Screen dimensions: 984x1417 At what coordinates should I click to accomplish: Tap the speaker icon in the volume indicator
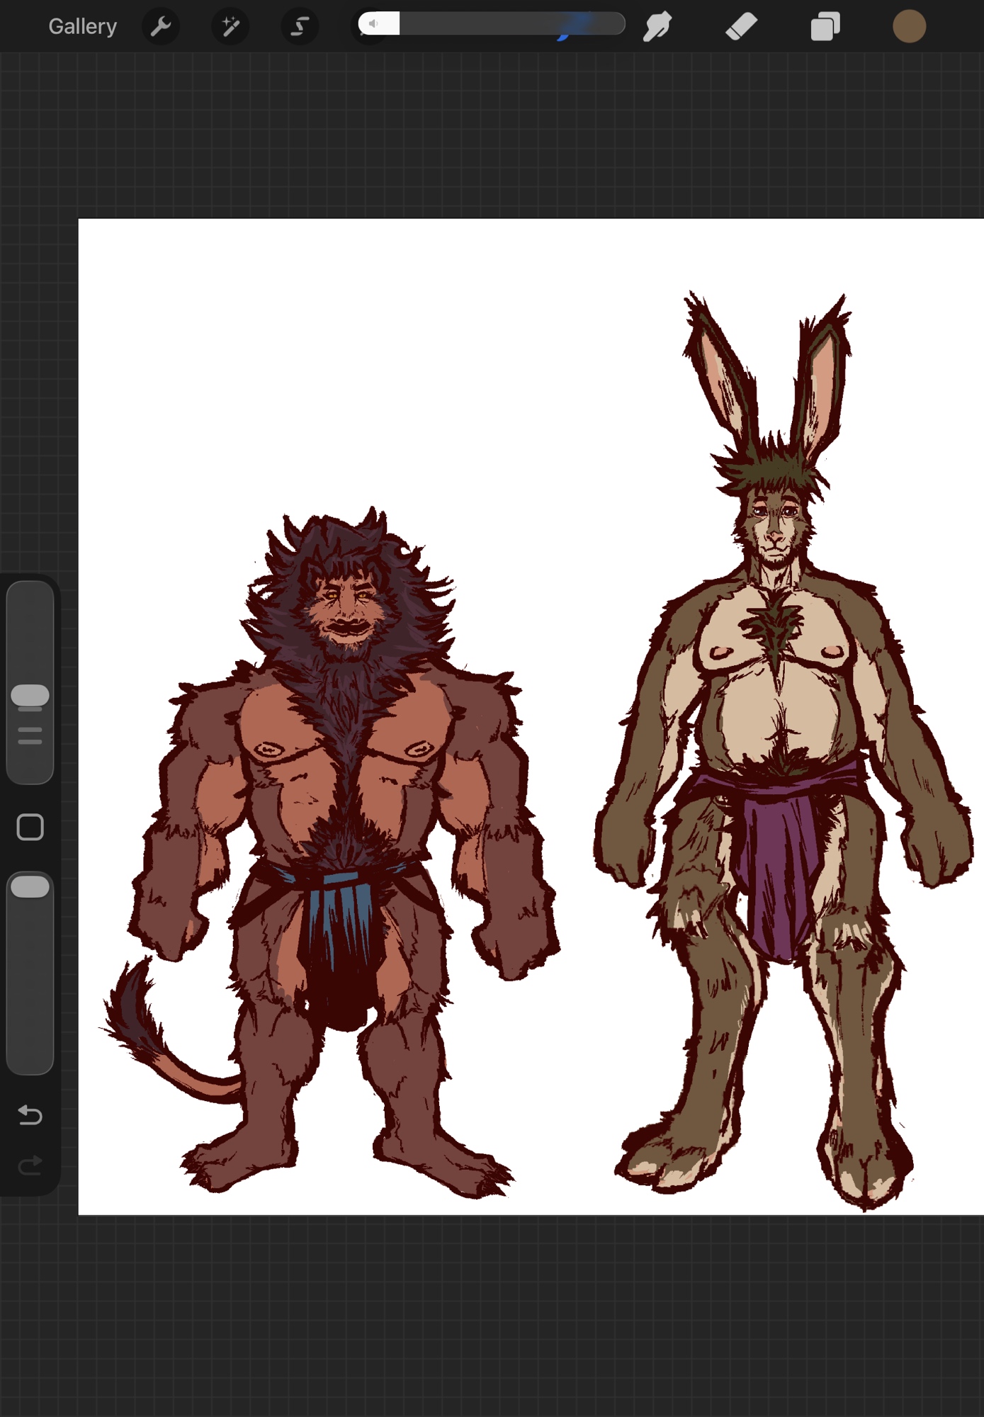click(x=374, y=24)
